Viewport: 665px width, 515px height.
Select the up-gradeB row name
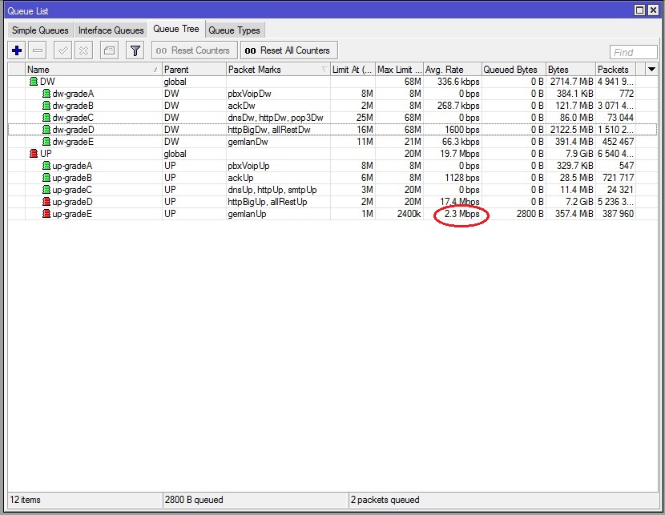[72, 178]
